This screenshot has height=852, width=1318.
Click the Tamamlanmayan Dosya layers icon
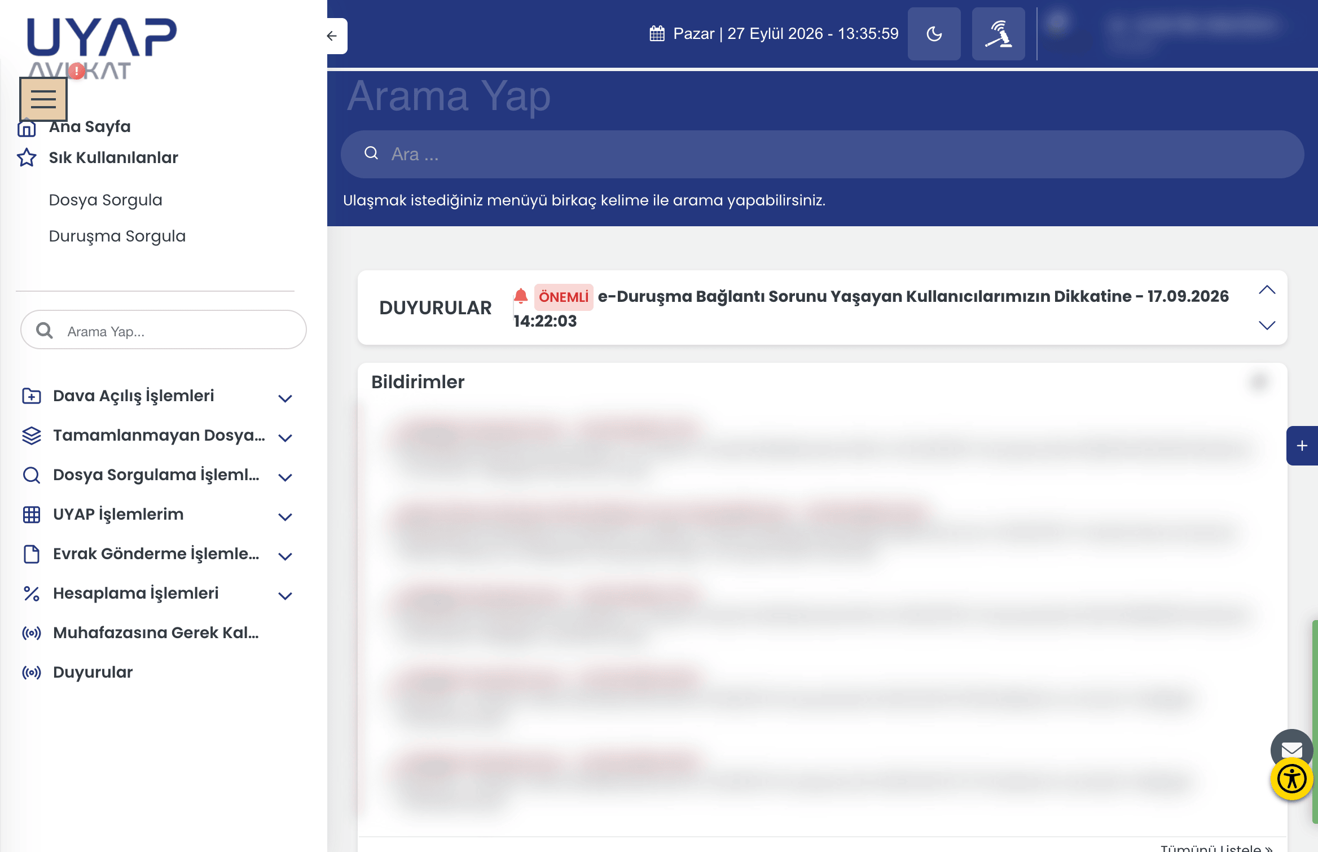point(32,436)
